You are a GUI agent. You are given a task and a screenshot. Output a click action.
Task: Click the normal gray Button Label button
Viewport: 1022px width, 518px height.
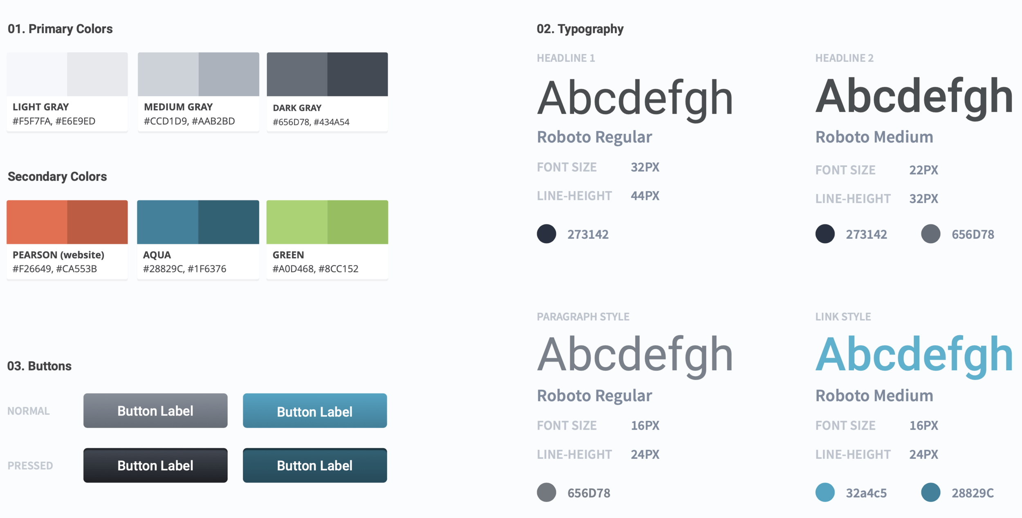pyautogui.click(x=155, y=410)
